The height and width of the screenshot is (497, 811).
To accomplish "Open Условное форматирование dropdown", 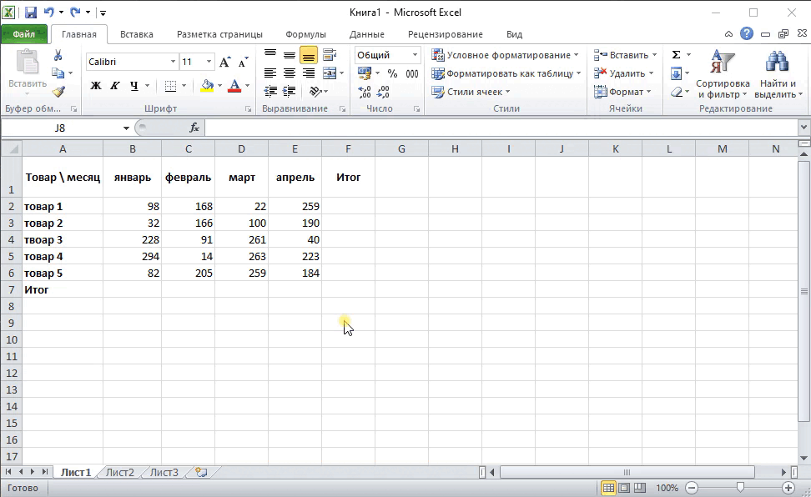I will pyautogui.click(x=506, y=55).
